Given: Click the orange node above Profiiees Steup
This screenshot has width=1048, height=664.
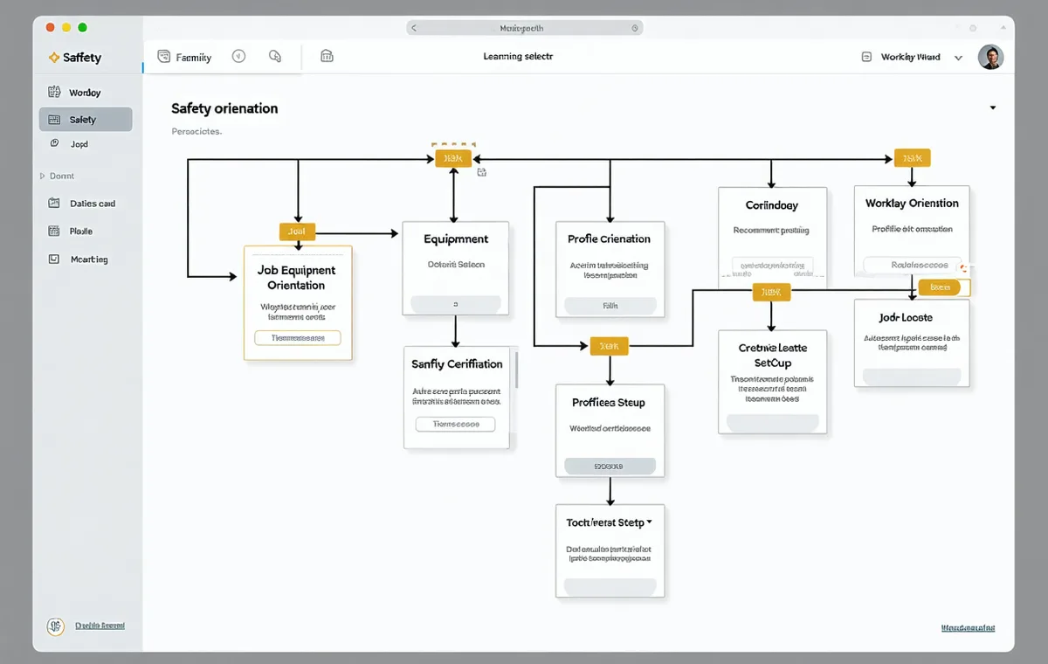Looking at the screenshot, I should coord(609,346).
